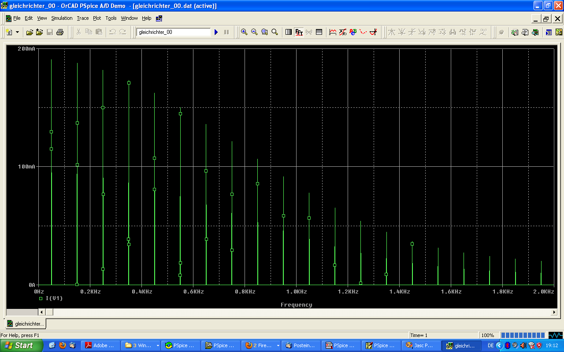Click the ABC Text Label icon
564x352 pixels.
pos(353,32)
